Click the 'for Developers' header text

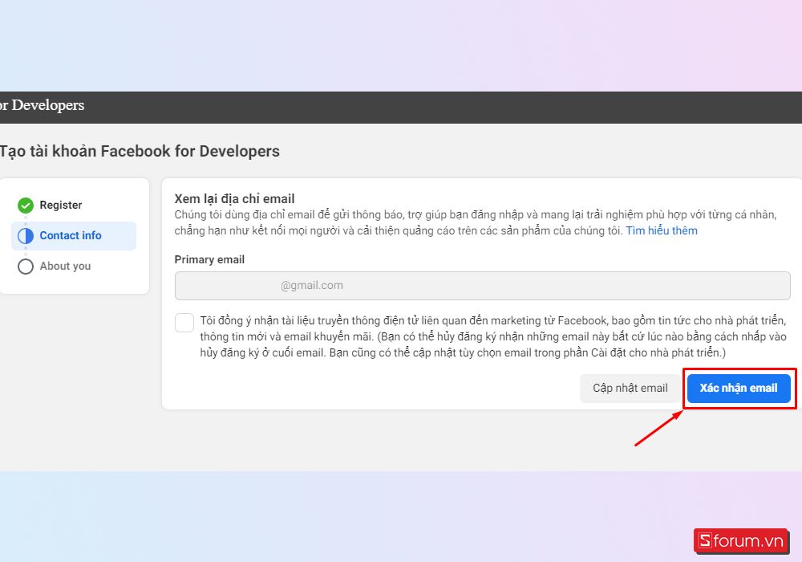click(42, 105)
